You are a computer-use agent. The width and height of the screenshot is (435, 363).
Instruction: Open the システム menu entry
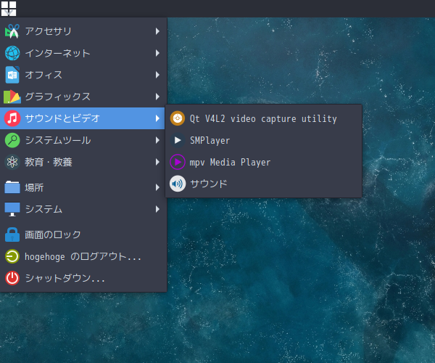pyautogui.click(x=83, y=209)
